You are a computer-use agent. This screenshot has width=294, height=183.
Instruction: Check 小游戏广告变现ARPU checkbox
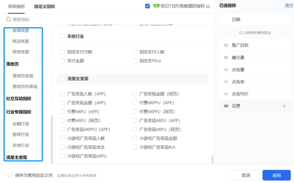62,156
